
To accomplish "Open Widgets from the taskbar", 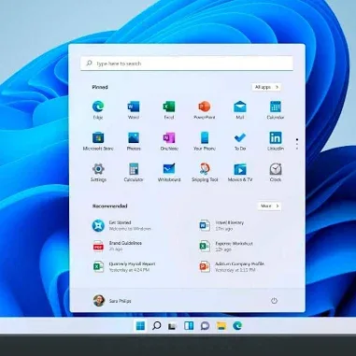I will (189, 326).
